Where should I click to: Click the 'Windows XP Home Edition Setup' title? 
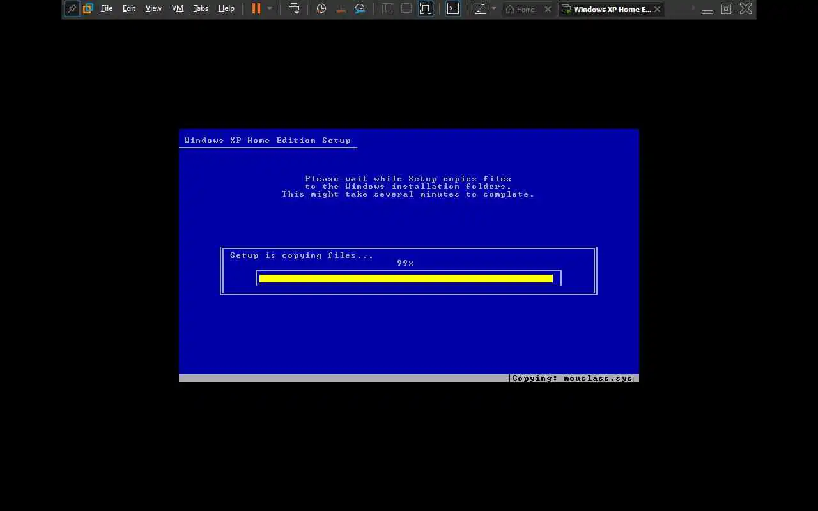(268, 141)
